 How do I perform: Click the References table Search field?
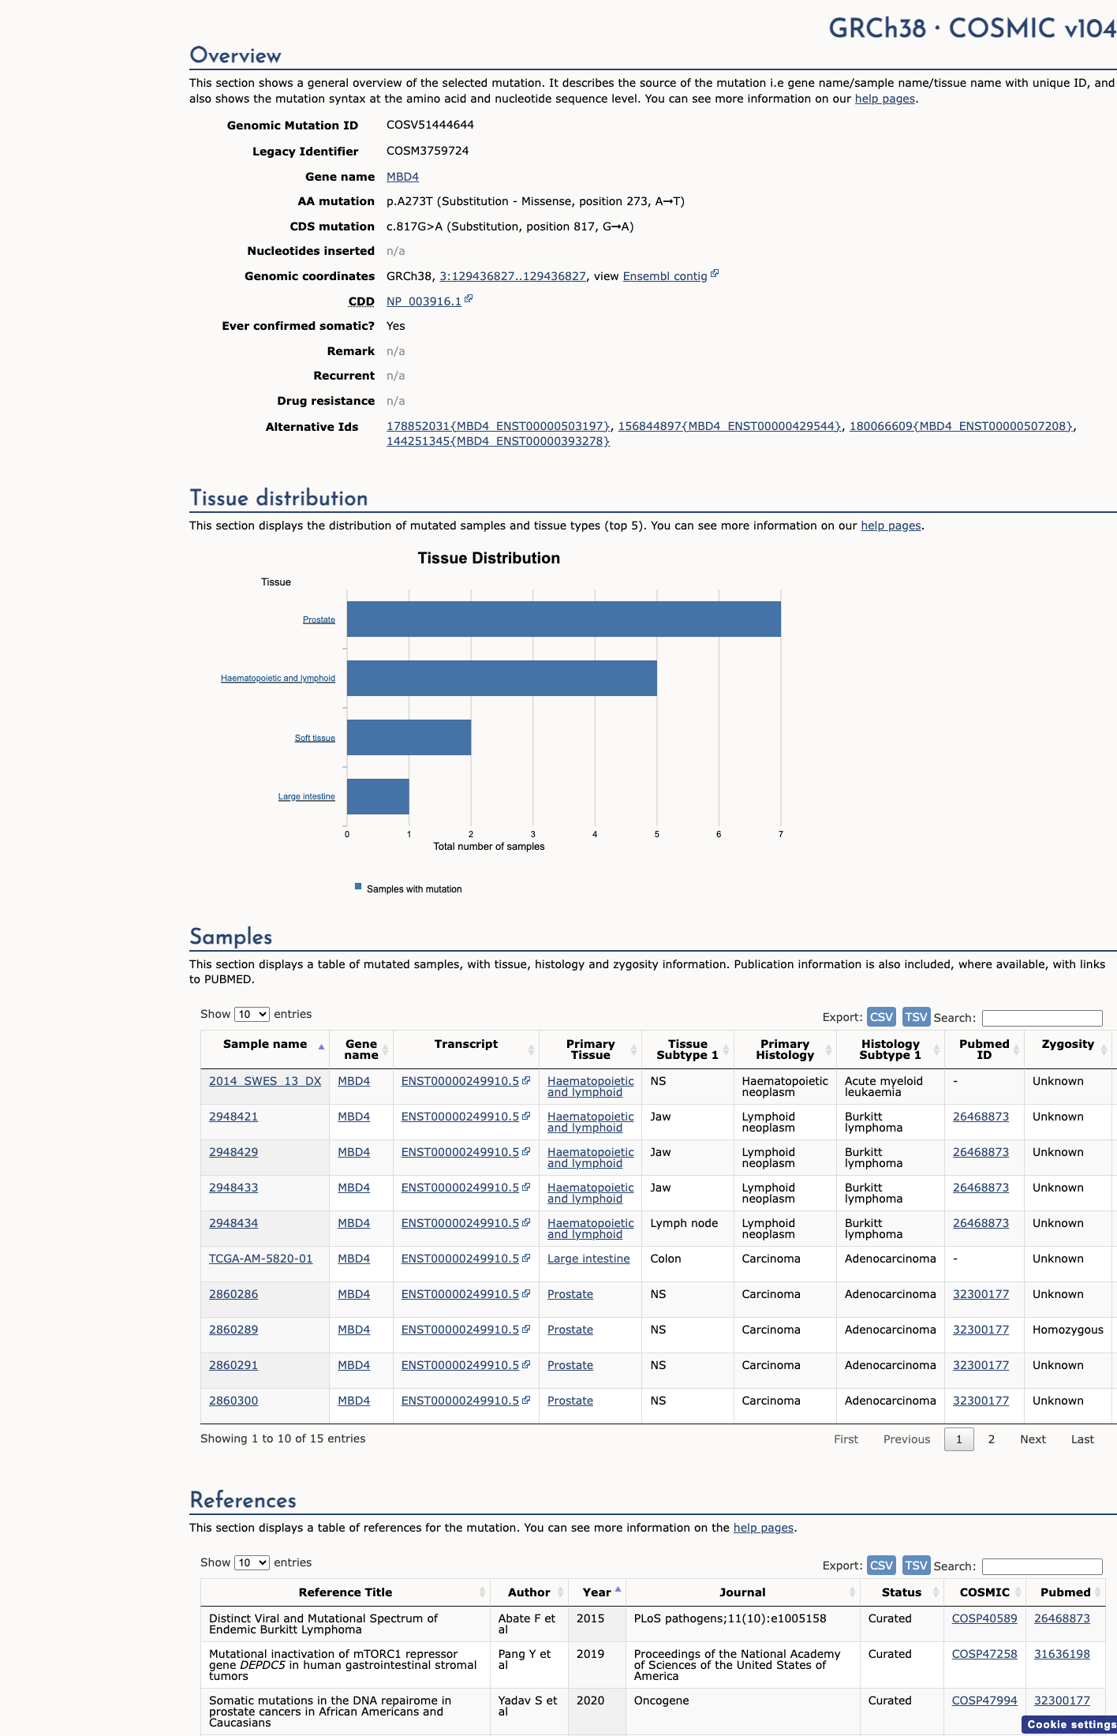[1042, 1566]
